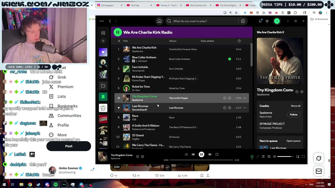The width and height of the screenshot is (335, 188).
Task: Open Spotify Friend Activity icon
Action: pos(267,21)
